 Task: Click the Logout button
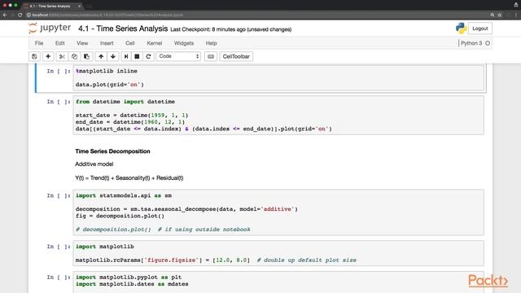(480, 28)
